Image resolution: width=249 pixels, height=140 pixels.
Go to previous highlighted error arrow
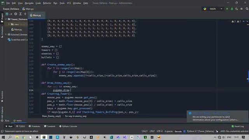click(244, 21)
